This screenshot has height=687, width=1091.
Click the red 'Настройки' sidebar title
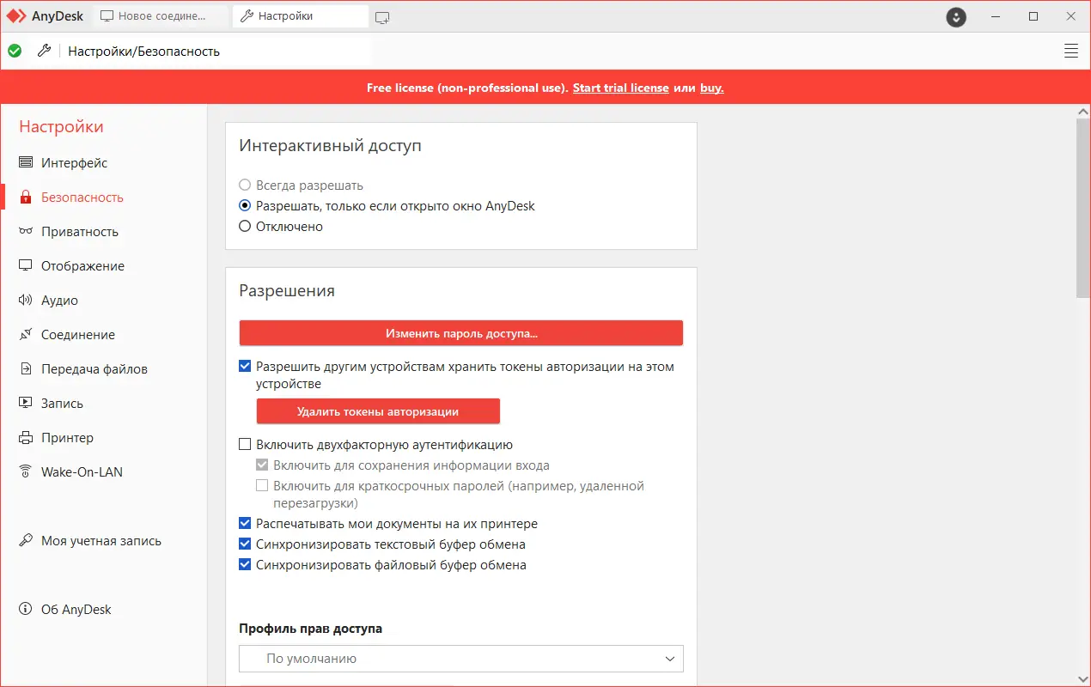[61, 126]
